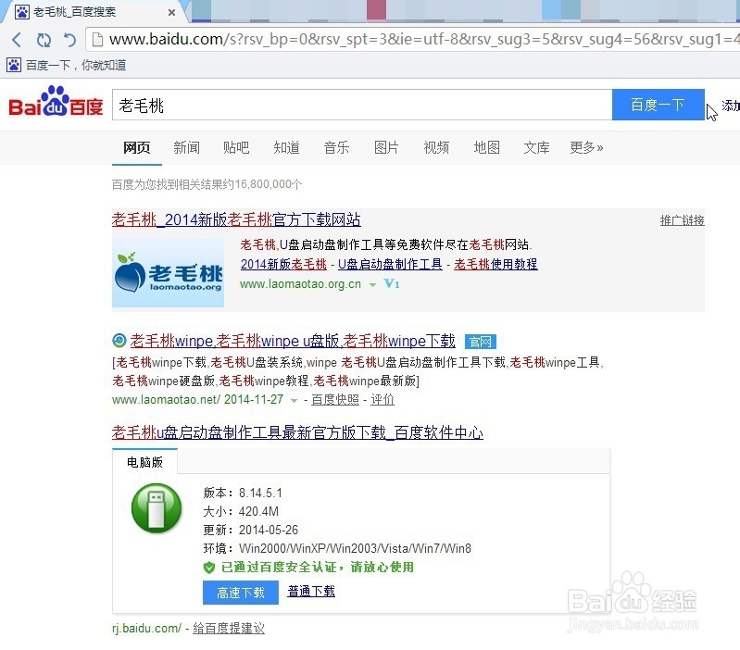Open the 百度一下，你就知道 bookmark

click(x=76, y=65)
